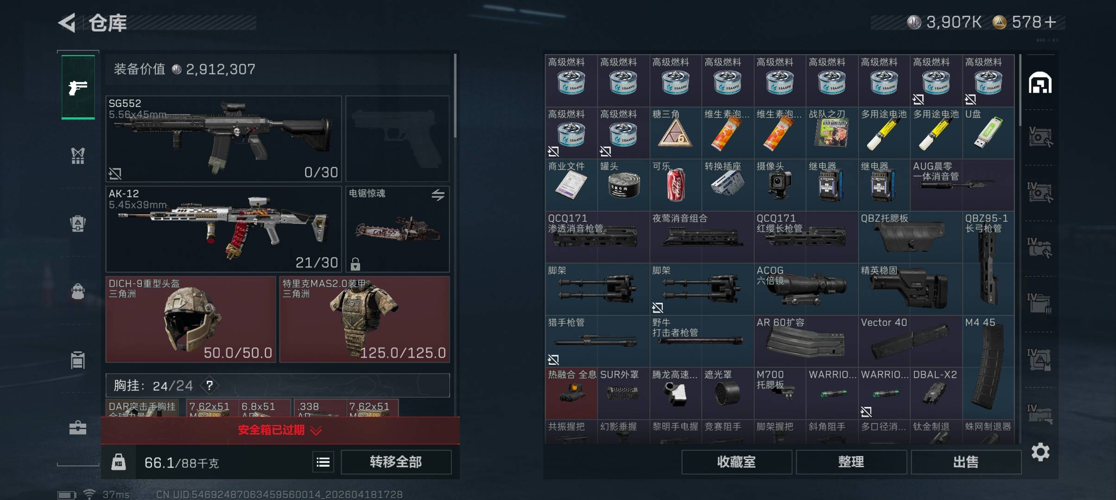The height and width of the screenshot is (500, 1116).
Task: Click the 转移全部 button
Action: pyautogui.click(x=396, y=462)
